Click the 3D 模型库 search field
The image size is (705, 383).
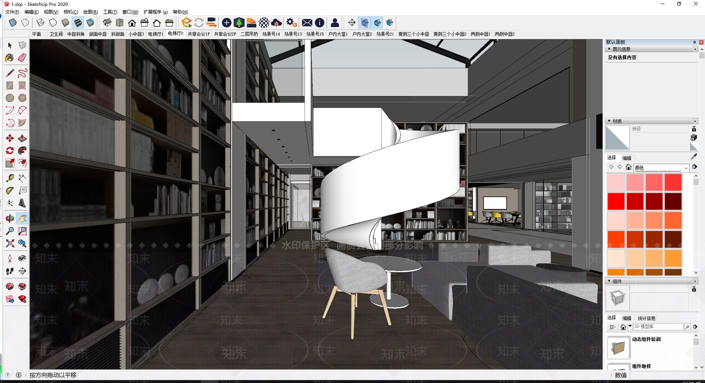pyautogui.click(x=658, y=327)
